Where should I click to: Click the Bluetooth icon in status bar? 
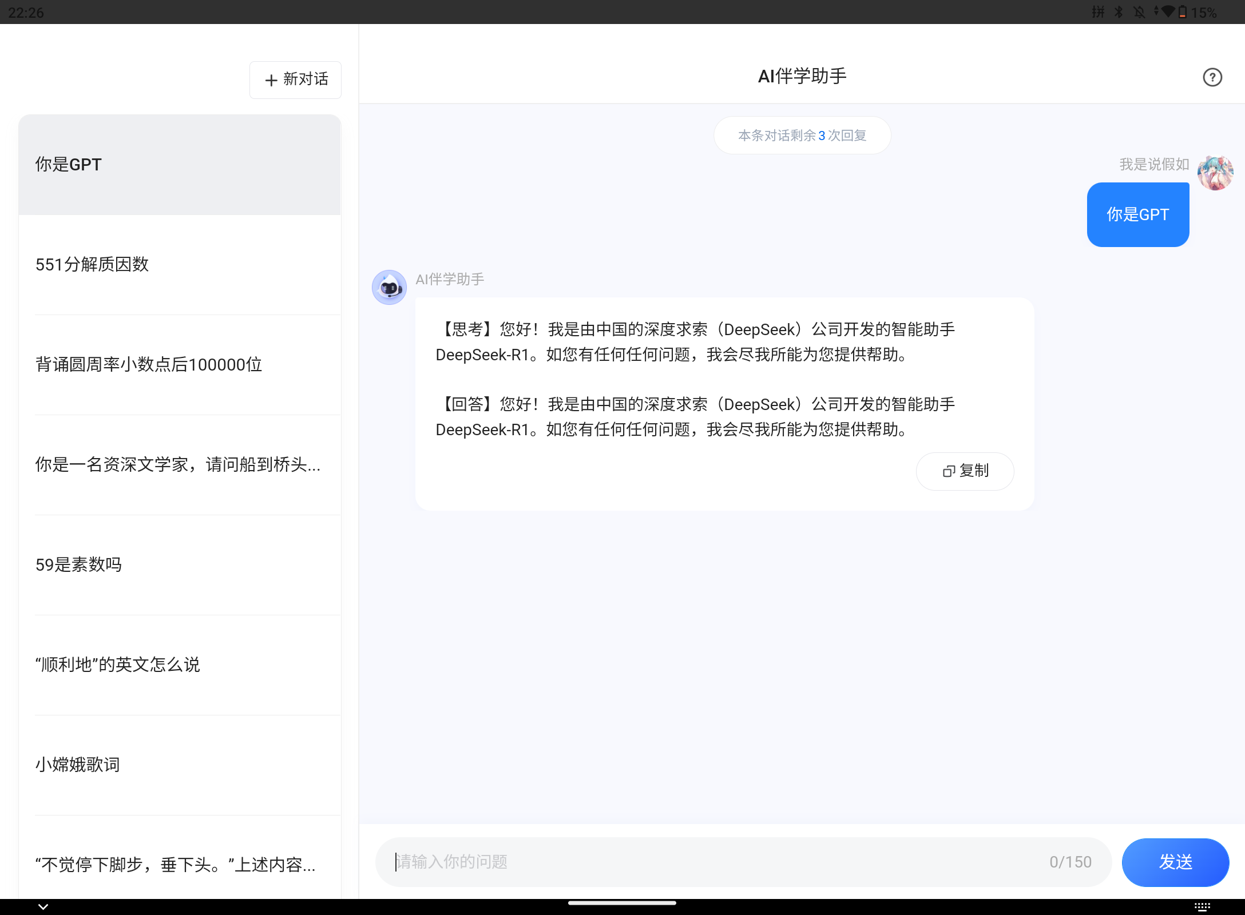(1119, 12)
